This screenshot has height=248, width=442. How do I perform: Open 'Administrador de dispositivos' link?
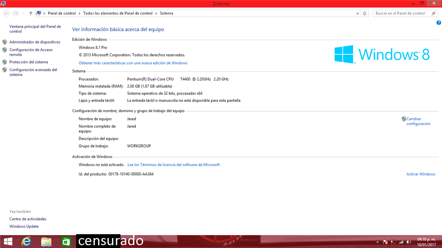35,42
